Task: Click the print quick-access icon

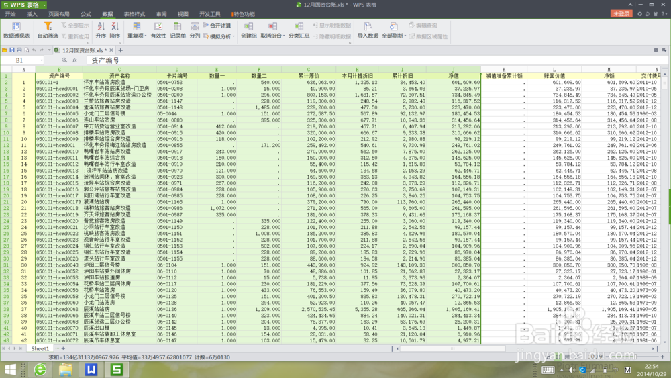Action: [19, 50]
